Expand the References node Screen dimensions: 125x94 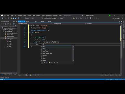pos(3,32)
